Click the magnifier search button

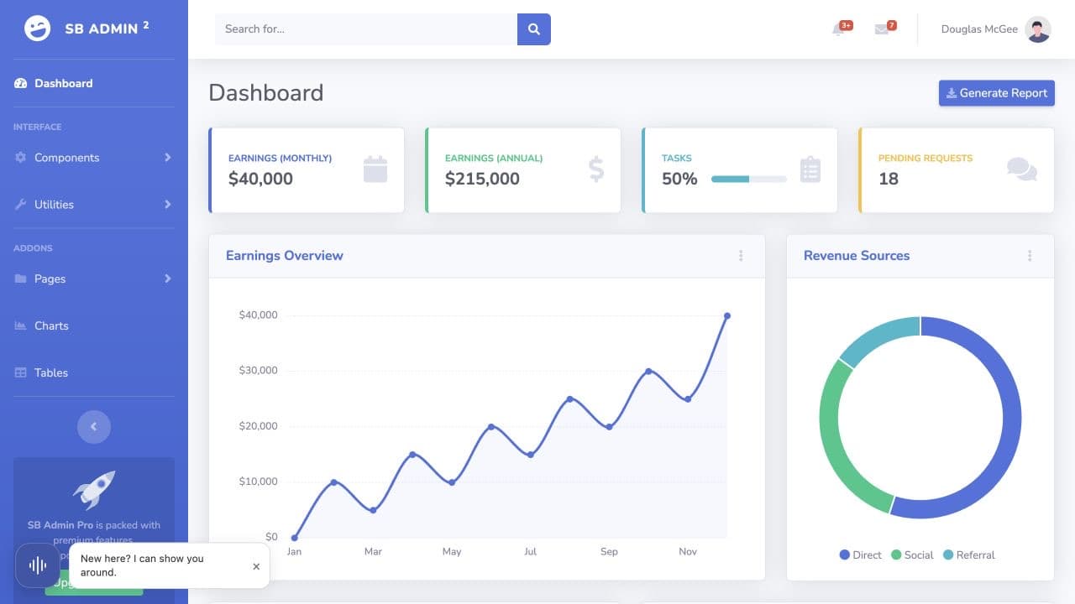[x=534, y=29]
